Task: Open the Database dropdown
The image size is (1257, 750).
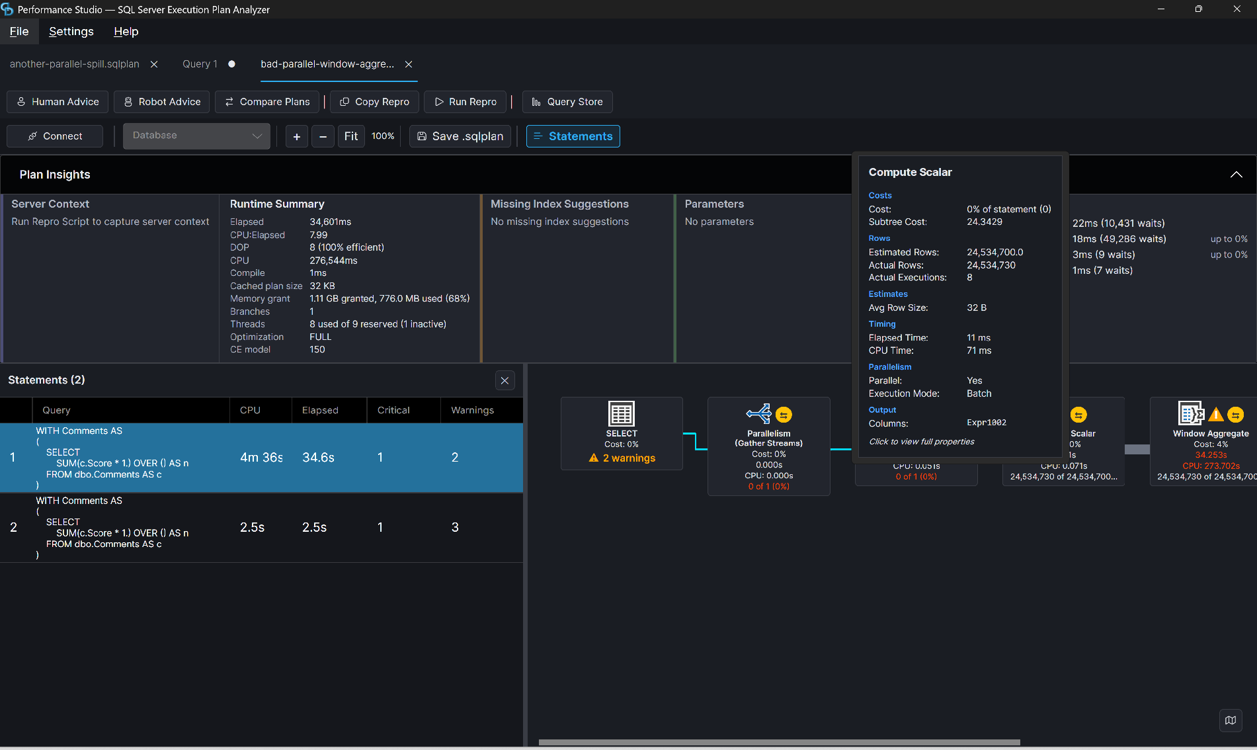Action: 196,136
